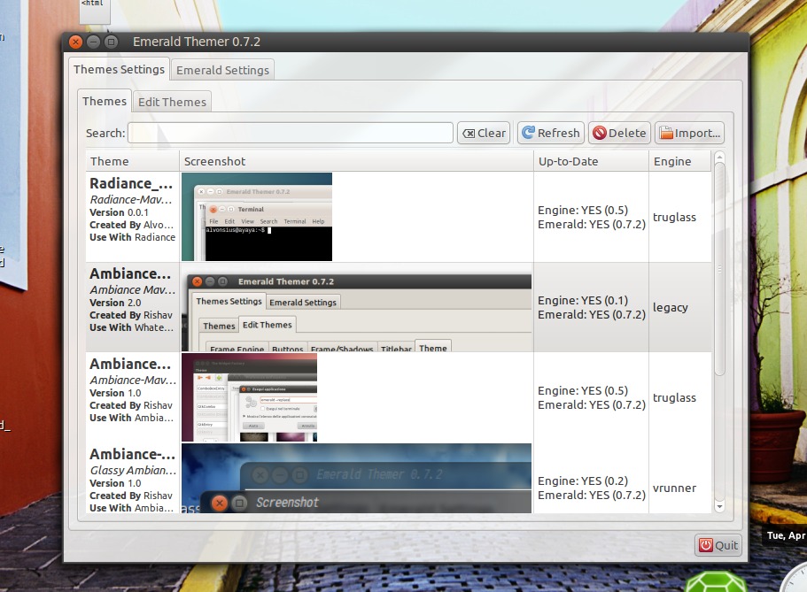Click 'truglass' engine of Radiance theme

tap(674, 217)
